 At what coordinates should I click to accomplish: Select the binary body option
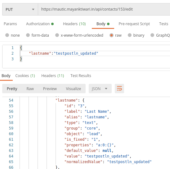pyautogui.click(x=136, y=35)
